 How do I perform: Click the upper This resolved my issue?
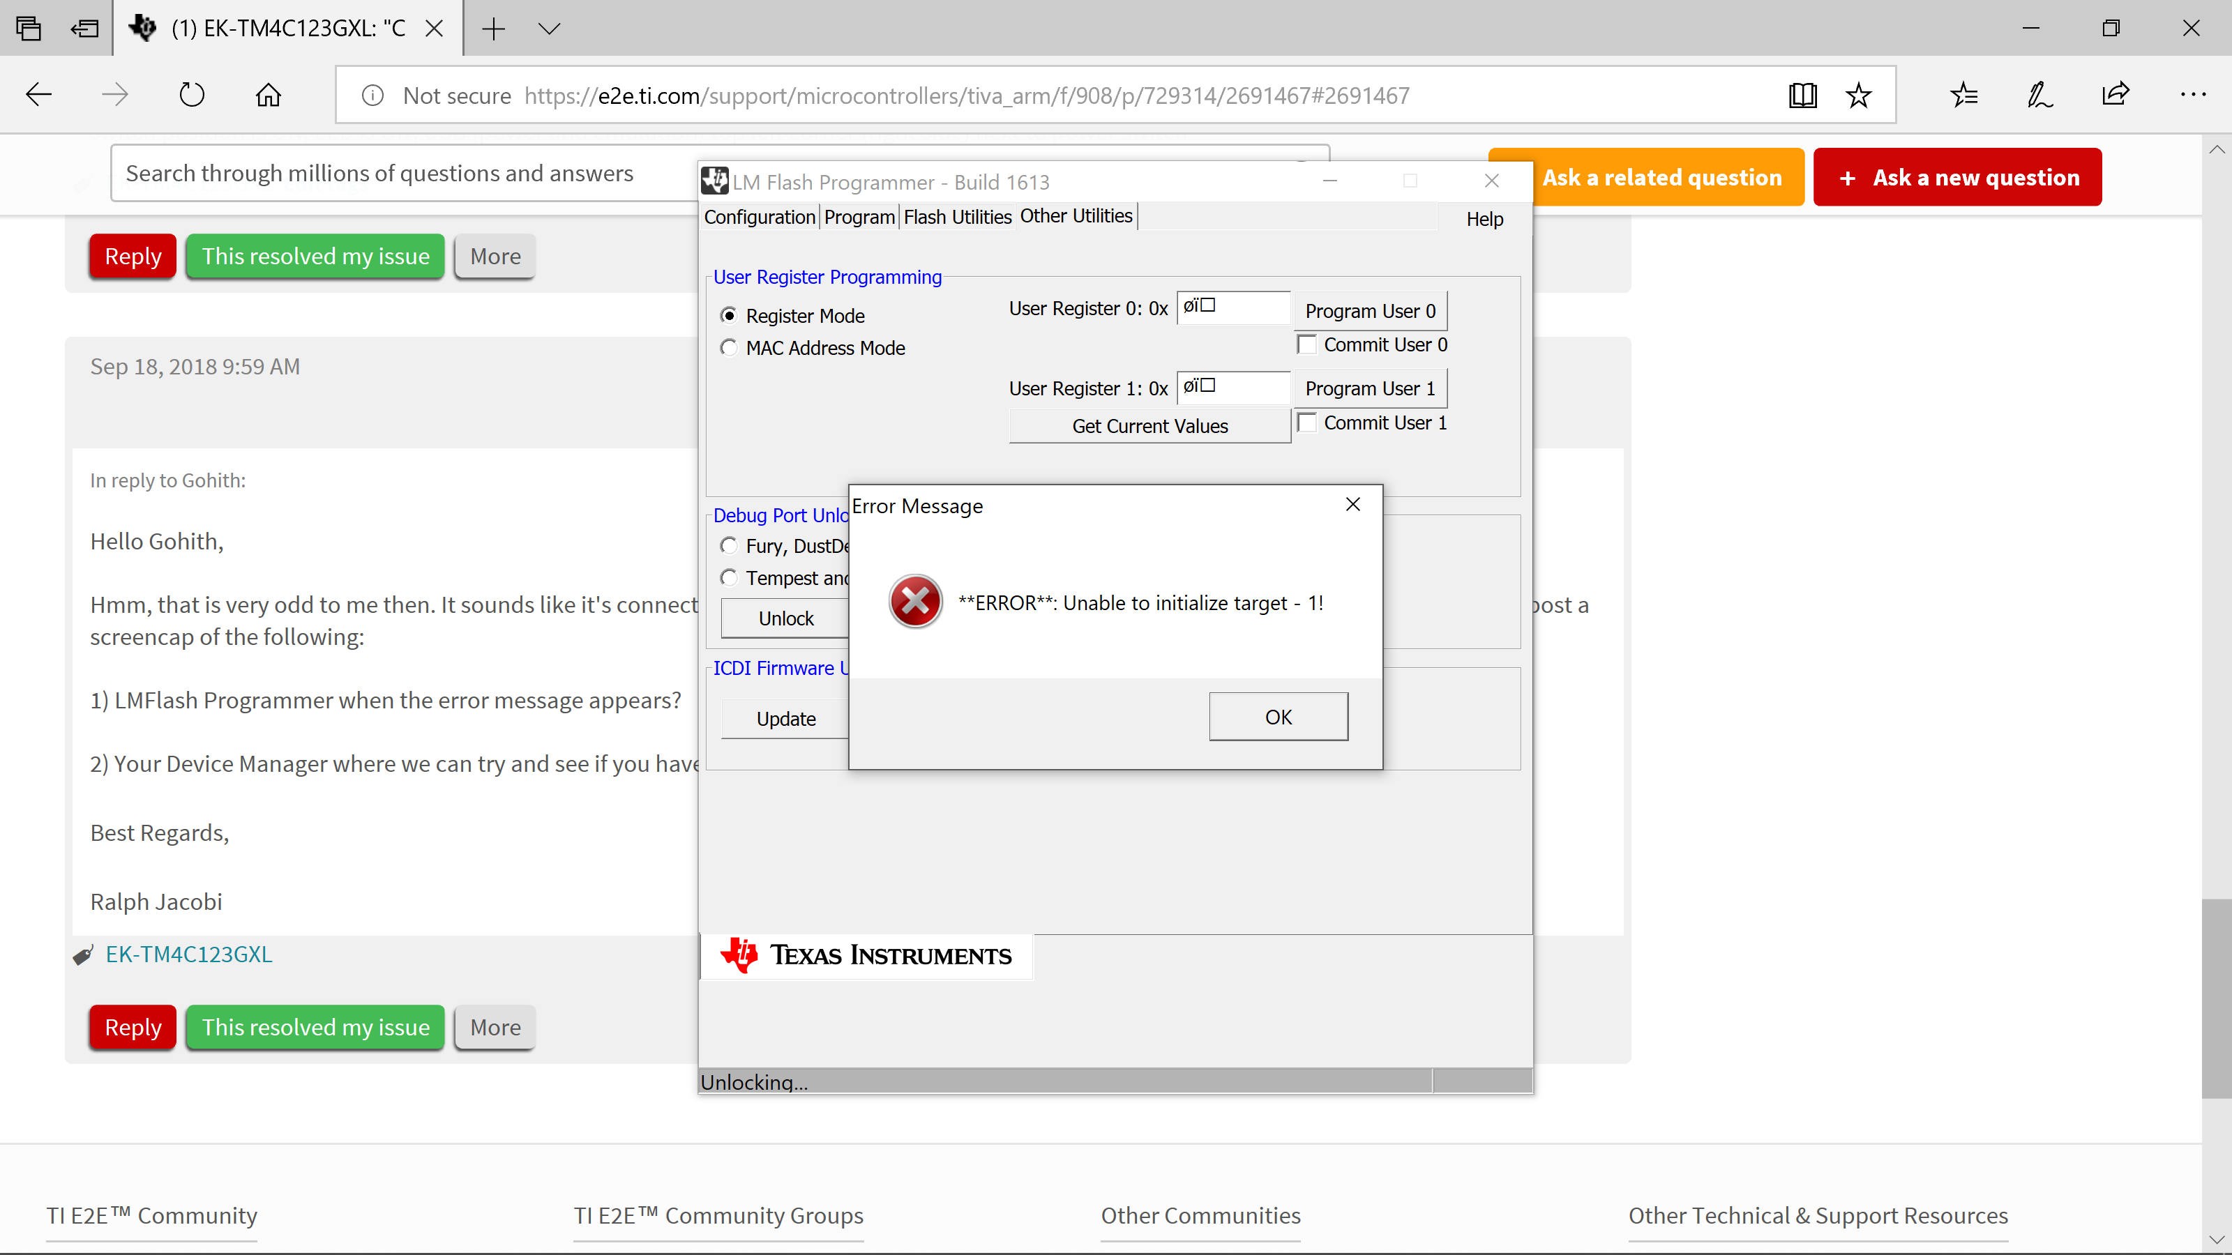[315, 255]
